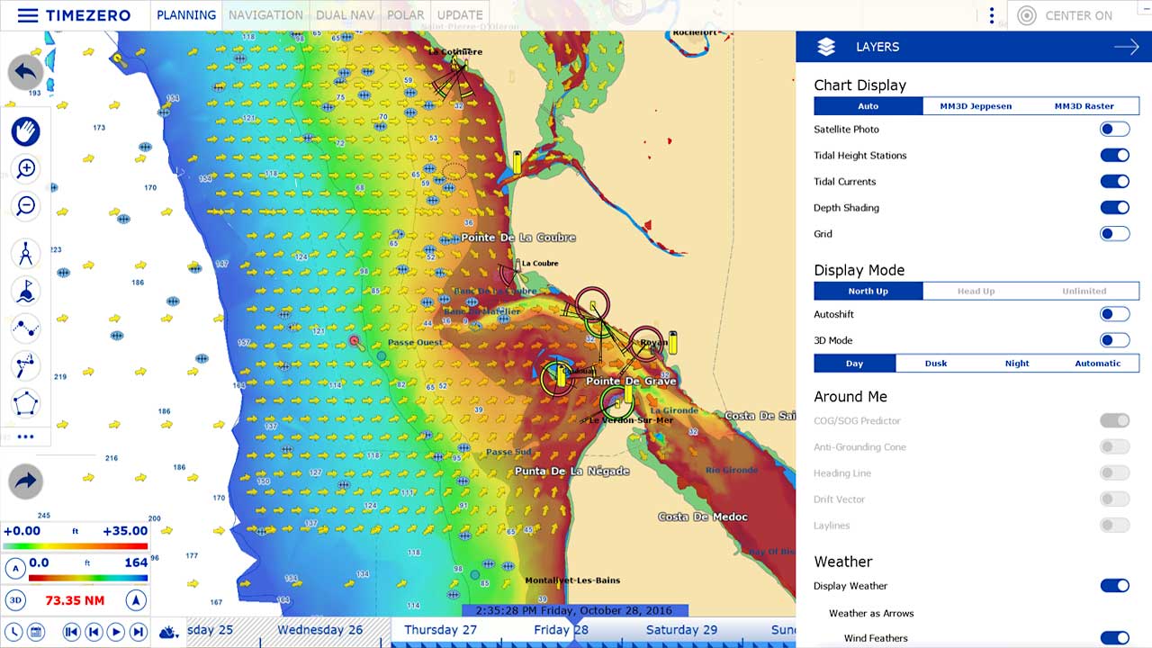Image resolution: width=1152 pixels, height=648 pixels.
Task: Choose the polygon area tool
Action: [x=26, y=403]
